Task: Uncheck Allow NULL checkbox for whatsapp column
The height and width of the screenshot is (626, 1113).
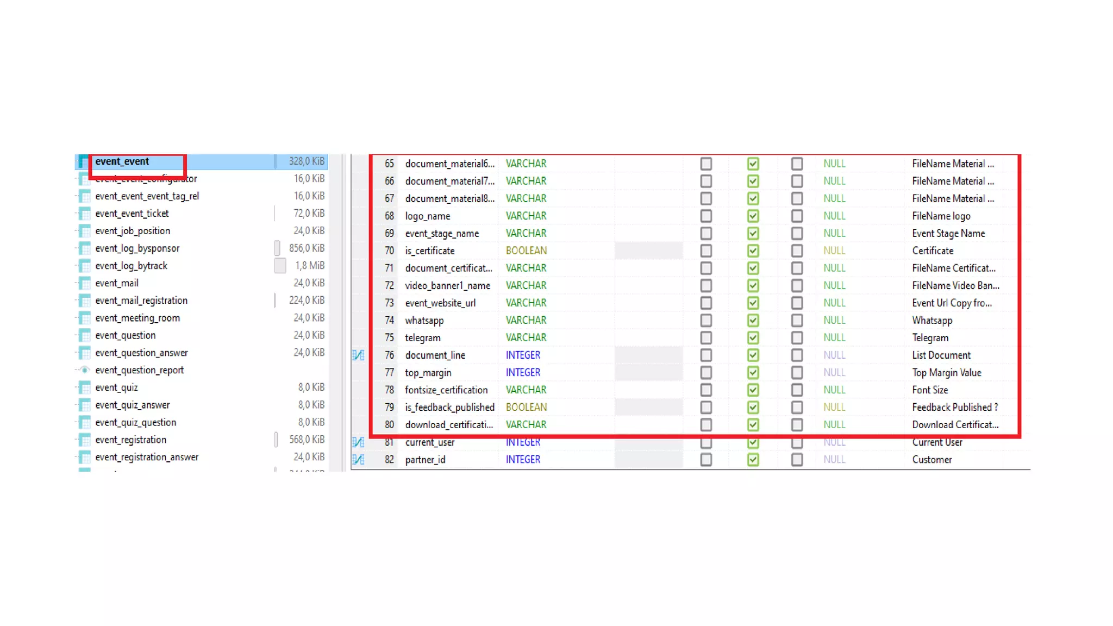Action: (x=753, y=321)
